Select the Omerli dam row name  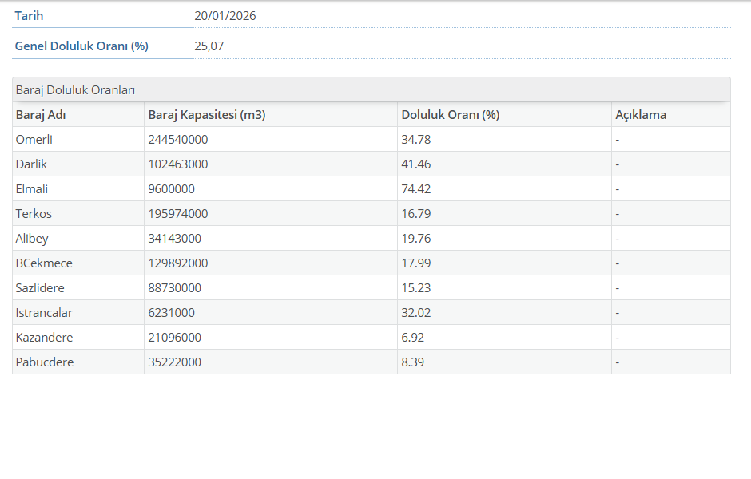tap(34, 140)
